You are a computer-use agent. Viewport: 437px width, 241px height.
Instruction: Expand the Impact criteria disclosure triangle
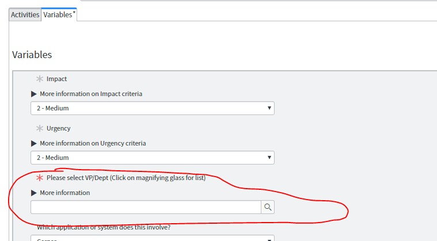pyautogui.click(x=34, y=94)
